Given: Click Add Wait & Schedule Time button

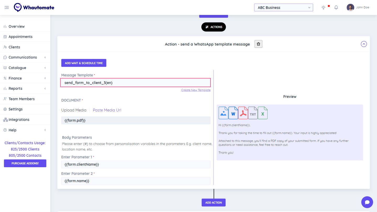Looking at the screenshot, I should 84,63.
